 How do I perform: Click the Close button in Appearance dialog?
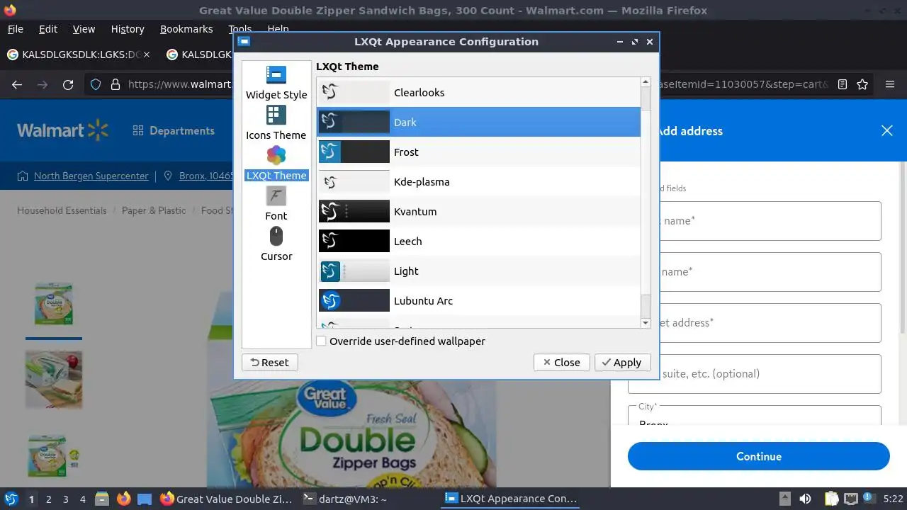coord(561,363)
